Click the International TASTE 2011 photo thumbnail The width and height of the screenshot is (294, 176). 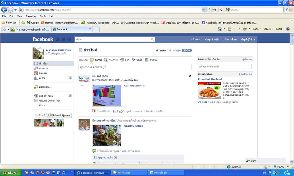107,95
